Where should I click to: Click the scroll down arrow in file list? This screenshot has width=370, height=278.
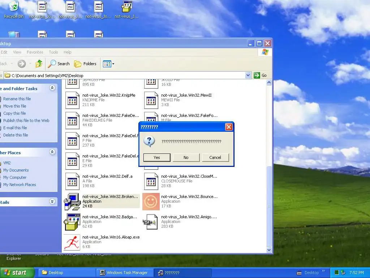pos(269,250)
